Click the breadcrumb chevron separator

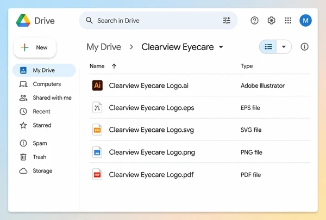pyautogui.click(x=131, y=47)
